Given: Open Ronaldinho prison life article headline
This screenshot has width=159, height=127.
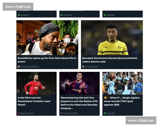Looking at the screenshot, I should [47, 60].
